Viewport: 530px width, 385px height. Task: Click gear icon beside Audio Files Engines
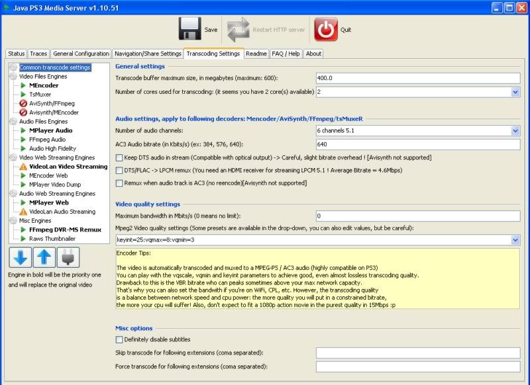[13, 122]
